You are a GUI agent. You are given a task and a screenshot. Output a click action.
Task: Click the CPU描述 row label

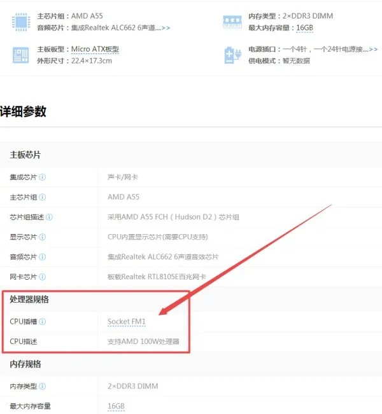pyautogui.click(x=24, y=342)
